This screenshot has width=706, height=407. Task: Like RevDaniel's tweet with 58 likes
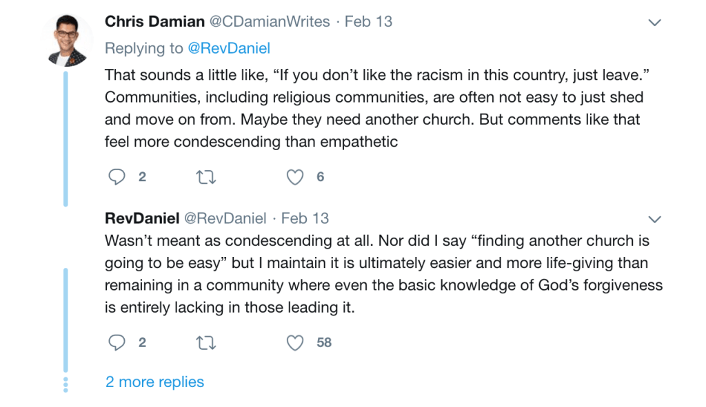295,342
